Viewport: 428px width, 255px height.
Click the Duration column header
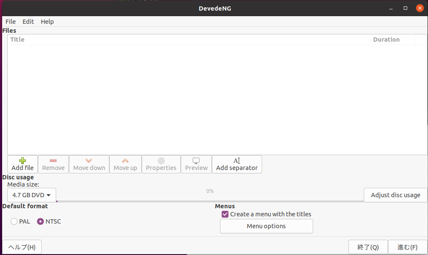tap(386, 40)
